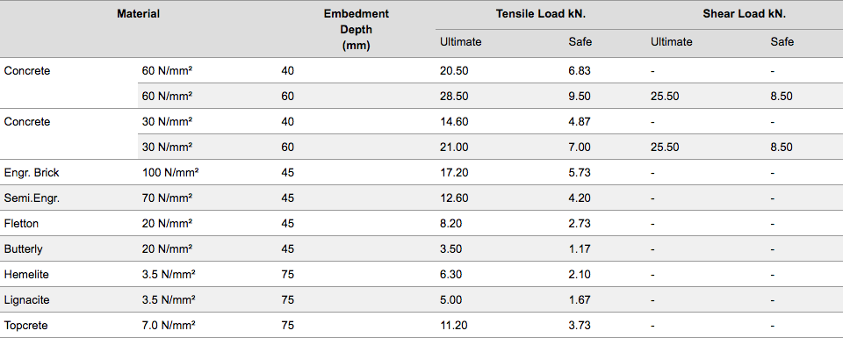Click the Shear Load kN. header
This screenshot has width=843, height=338.
click(x=744, y=15)
